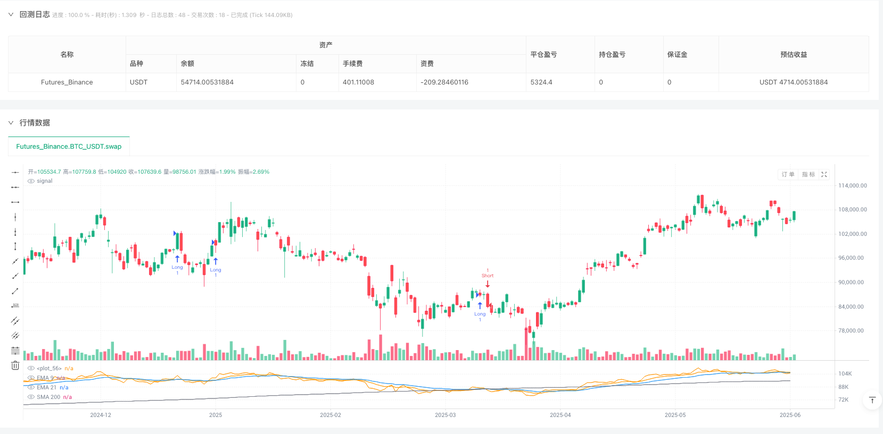
Task: Toggle visibility of signal indicator
Action: coord(31,181)
